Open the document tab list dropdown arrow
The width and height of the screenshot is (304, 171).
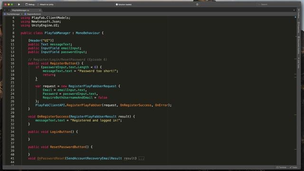coord(294,10)
